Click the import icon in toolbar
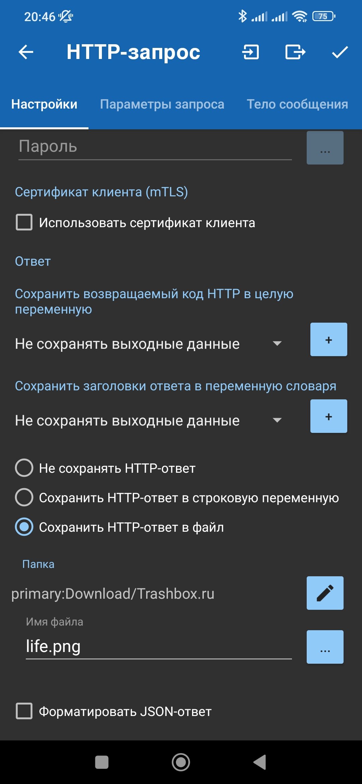Image resolution: width=362 pixels, height=784 pixels. point(251,52)
